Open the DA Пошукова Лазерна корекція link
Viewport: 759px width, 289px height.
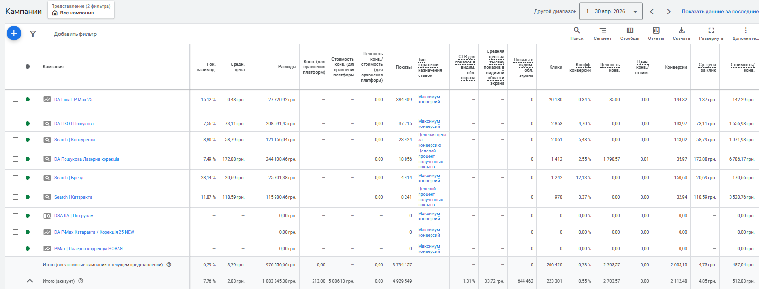tap(87, 159)
